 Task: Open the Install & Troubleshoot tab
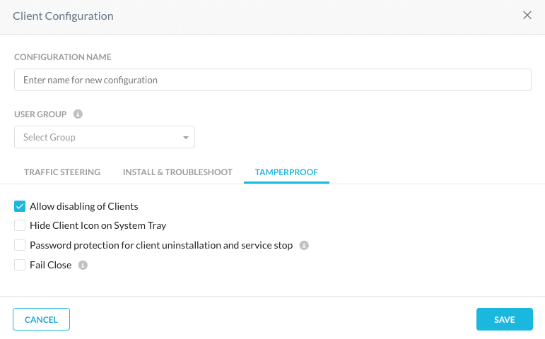coord(177,172)
